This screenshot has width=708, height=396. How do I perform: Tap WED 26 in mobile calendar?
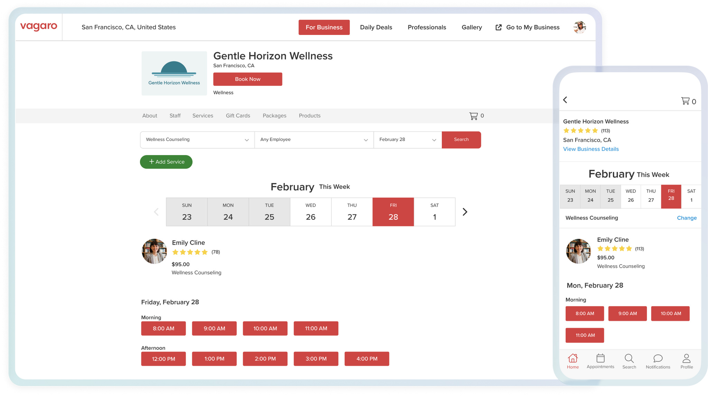[x=631, y=197]
